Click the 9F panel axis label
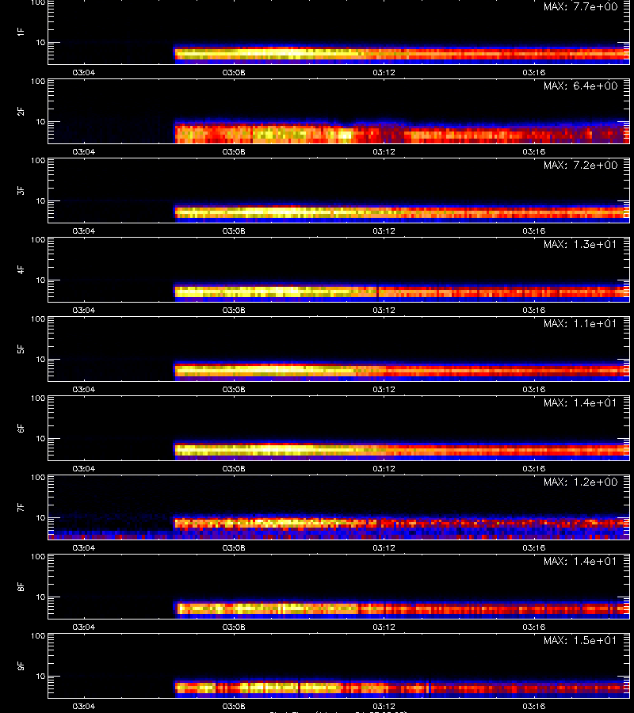 tap(21, 666)
